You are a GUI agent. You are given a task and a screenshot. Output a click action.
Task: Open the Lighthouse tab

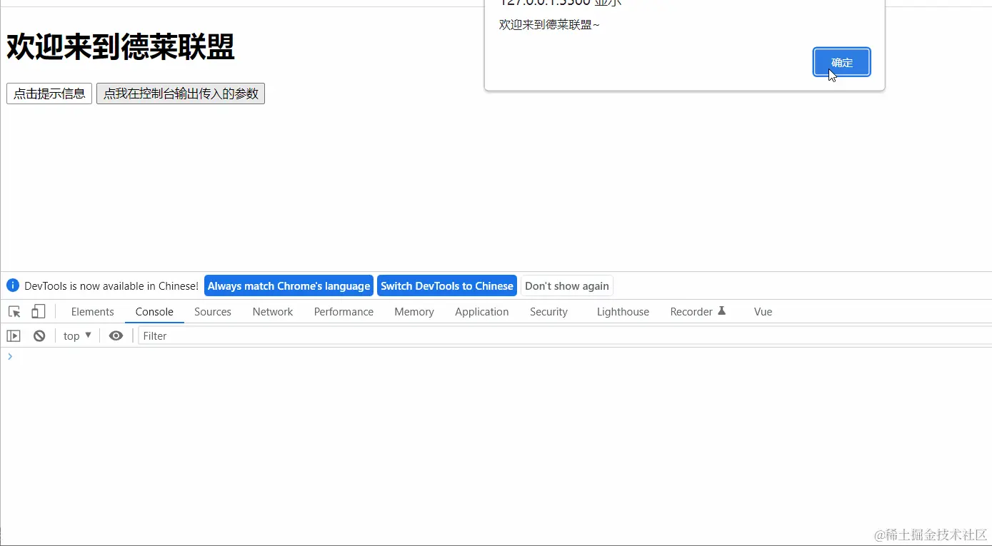point(623,312)
